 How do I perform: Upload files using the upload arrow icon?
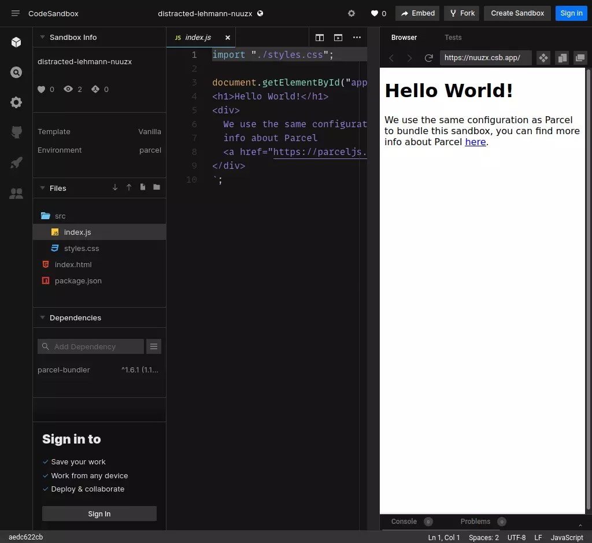coord(128,187)
